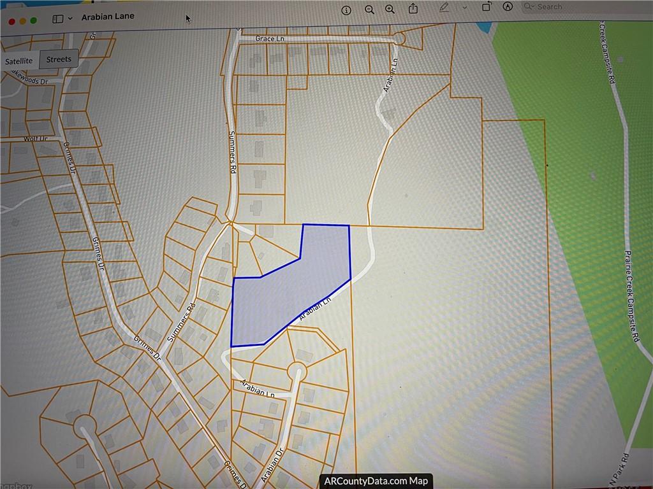The height and width of the screenshot is (489, 653).
Task: Click the Arabian Dr street label
Action: [x=273, y=464]
